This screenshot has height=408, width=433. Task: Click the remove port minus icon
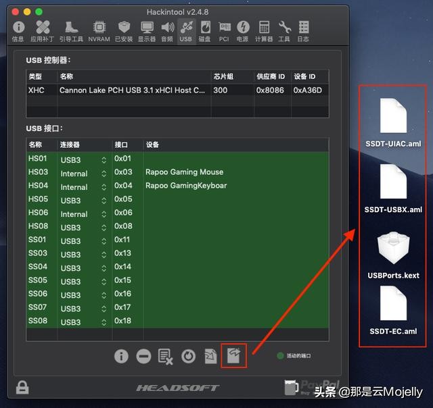pyautogui.click(x=143, y=356)
